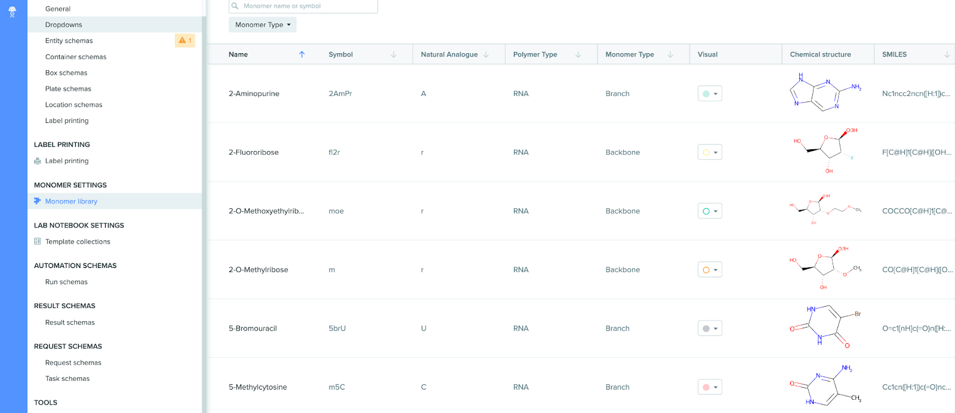Click the Name column ascending sort arrow
Viewport: 955px width, 413px height.
tap(302, 54)
